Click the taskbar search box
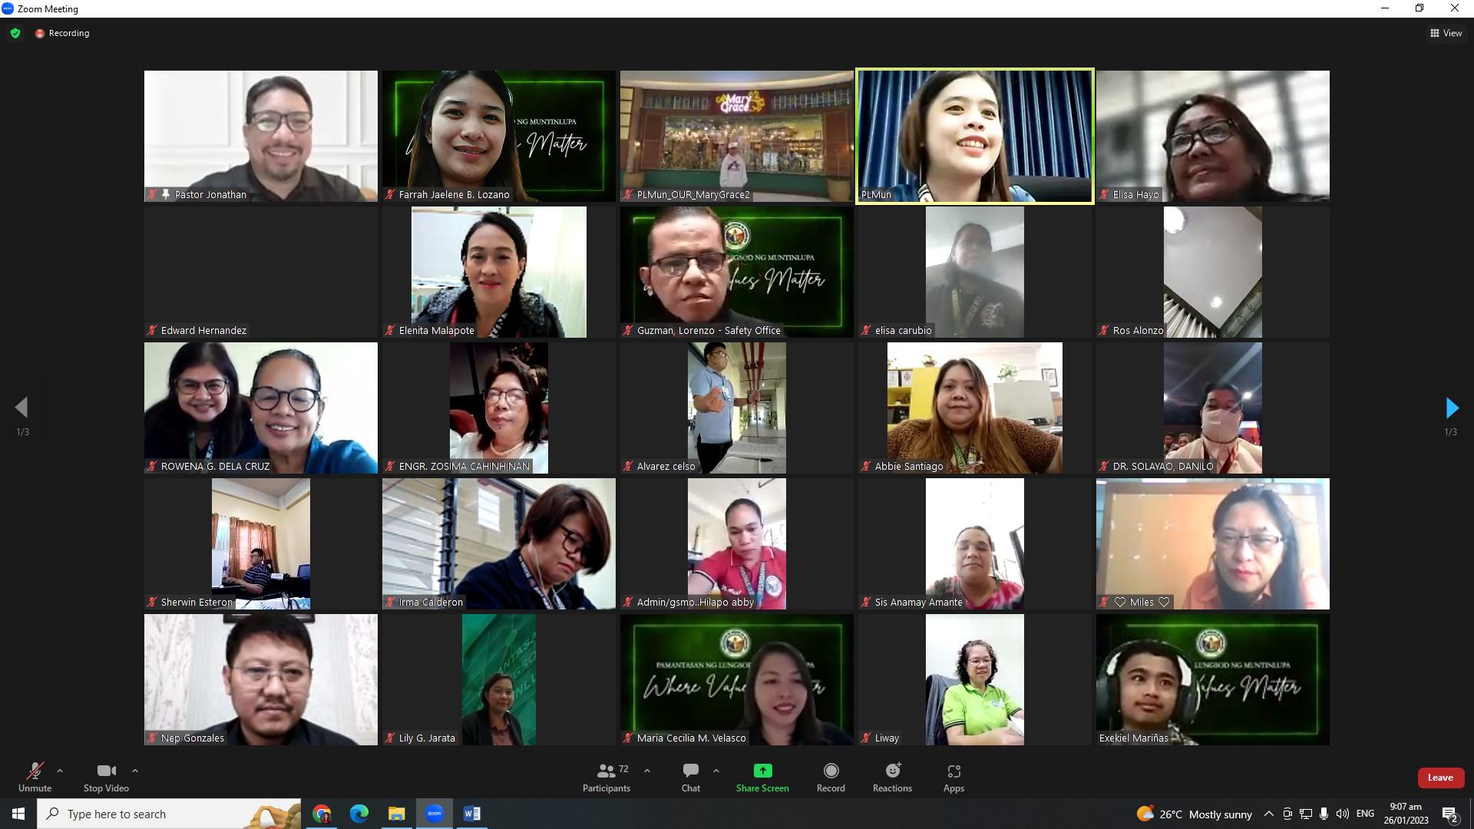The height and width of the screenshot is (829, 1474). click(x=169, y=814)
